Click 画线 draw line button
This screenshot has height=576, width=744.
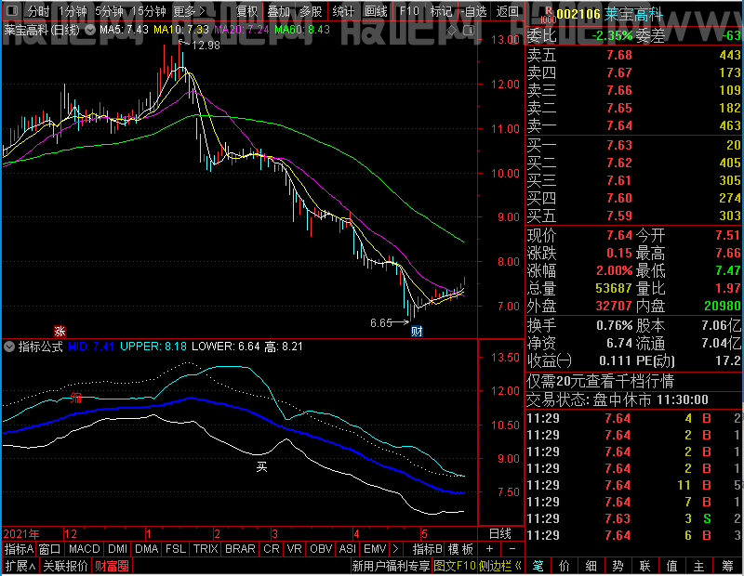(376, 11)
